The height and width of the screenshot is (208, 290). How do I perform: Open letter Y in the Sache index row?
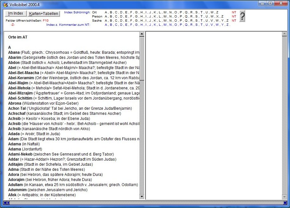(x=222, y=20)
